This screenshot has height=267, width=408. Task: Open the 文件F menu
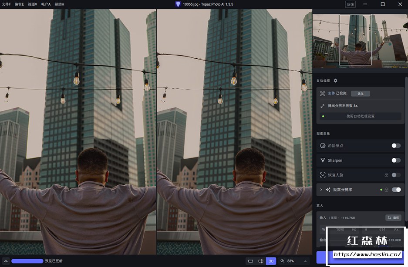[6, 4]
